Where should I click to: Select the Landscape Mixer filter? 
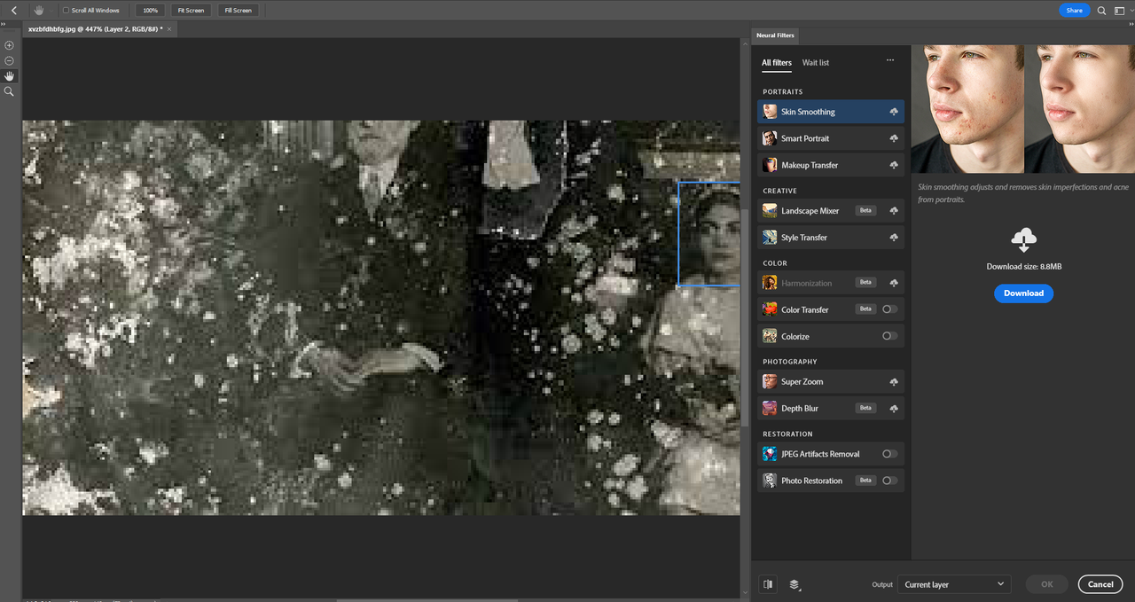tap(831, 211)
